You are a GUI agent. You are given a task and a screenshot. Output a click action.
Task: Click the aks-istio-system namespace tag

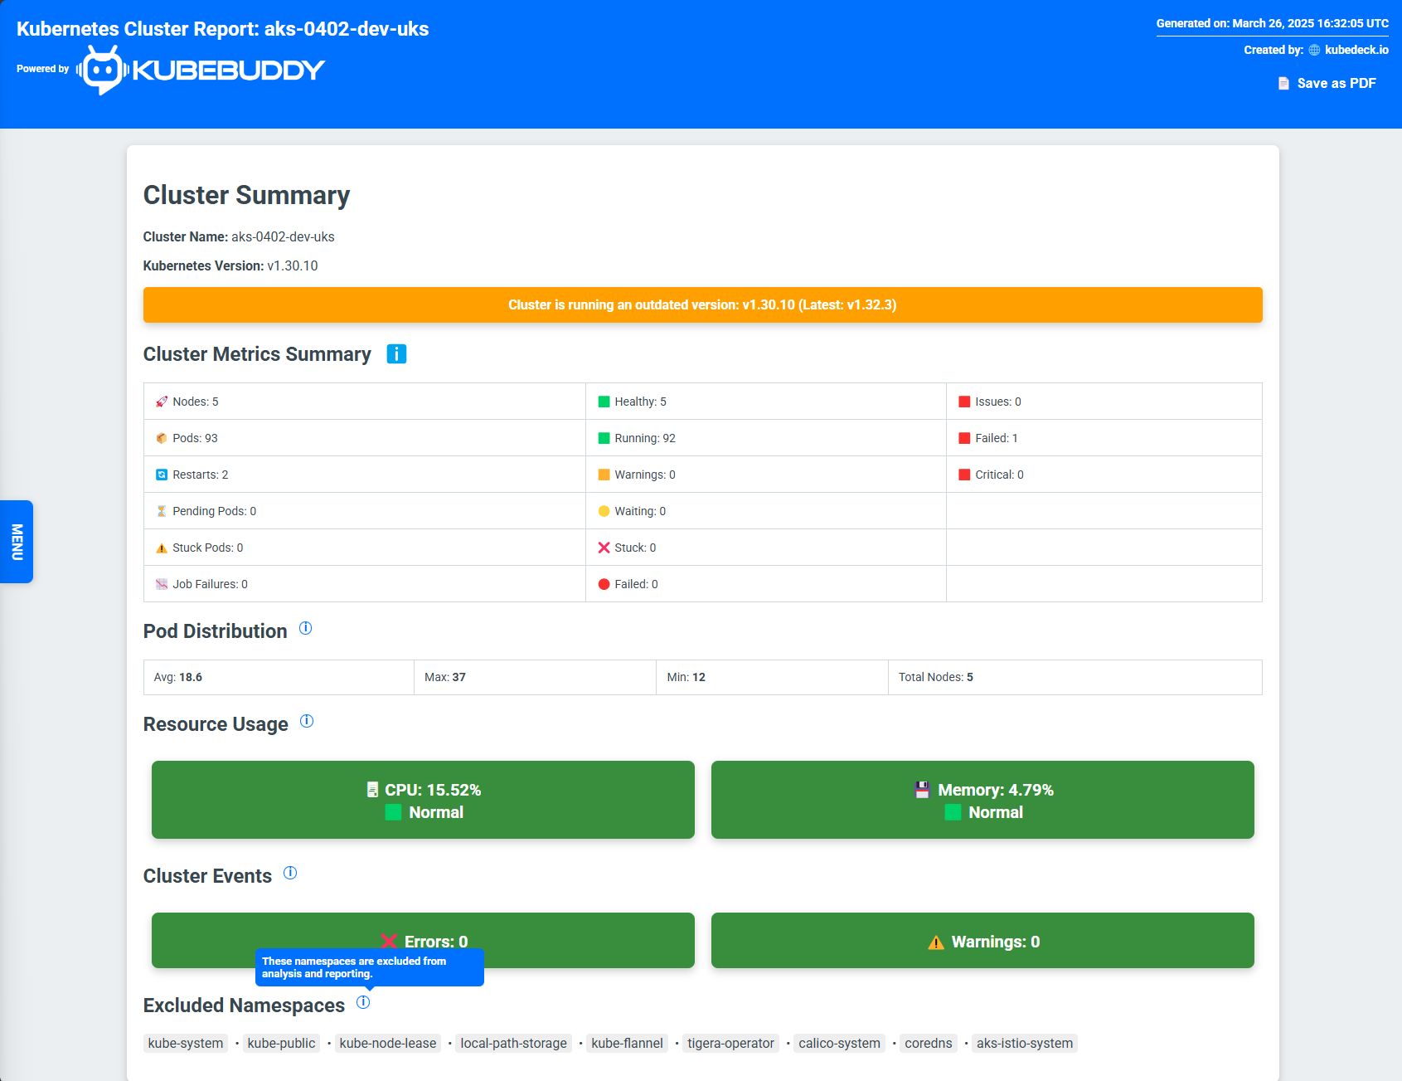click(x=1025, y=1043)
